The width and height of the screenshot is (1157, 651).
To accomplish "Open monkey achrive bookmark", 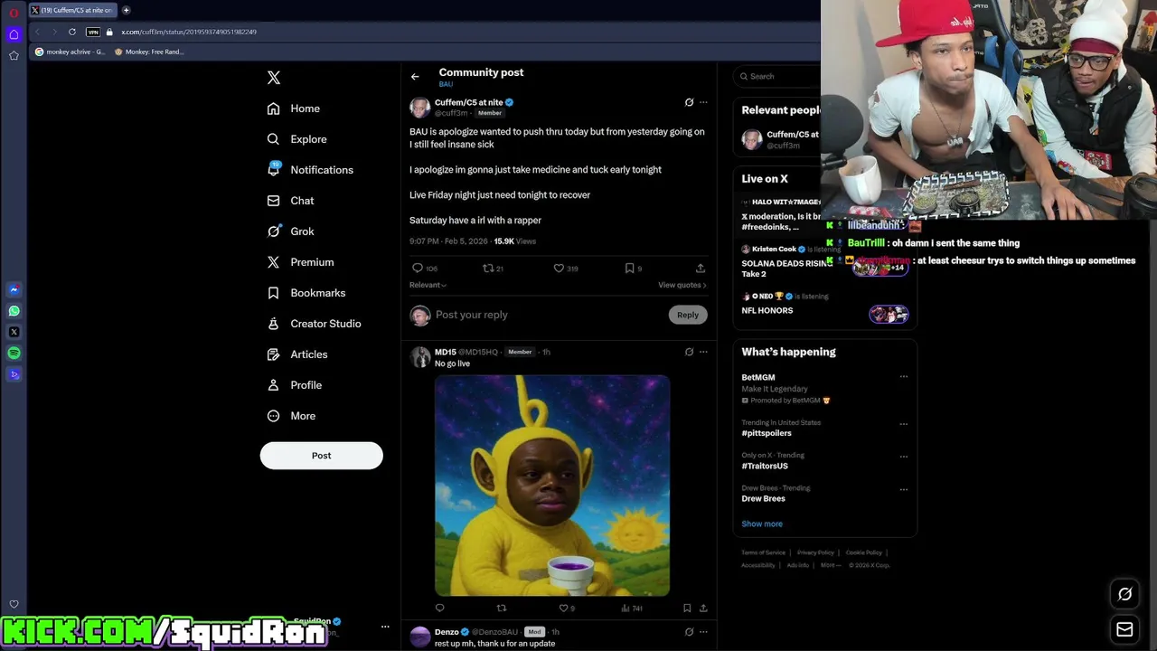I will click(x=70, y=52).
